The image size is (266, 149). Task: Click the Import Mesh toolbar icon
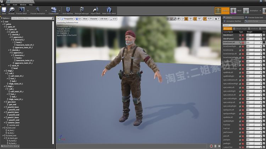[95, 10]
